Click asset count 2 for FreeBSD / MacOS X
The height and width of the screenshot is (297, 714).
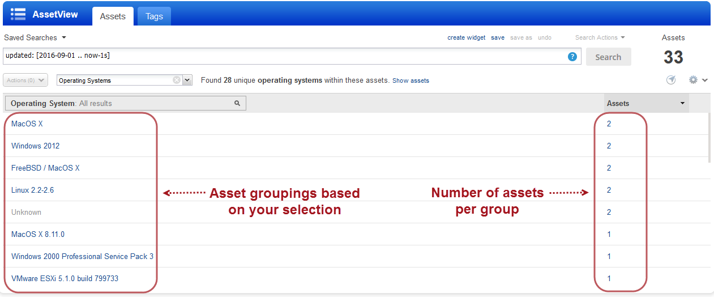coord(609,168)
